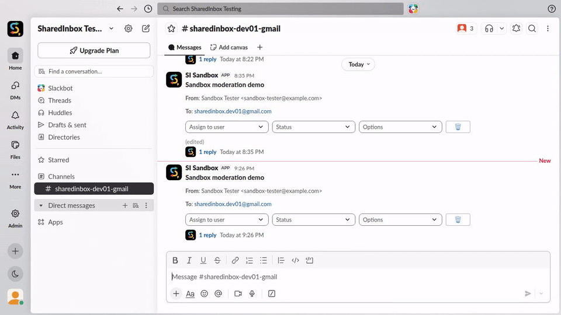Open Apps in sidebar
Viewport: 561px width, 315px height.
point(93,222)
